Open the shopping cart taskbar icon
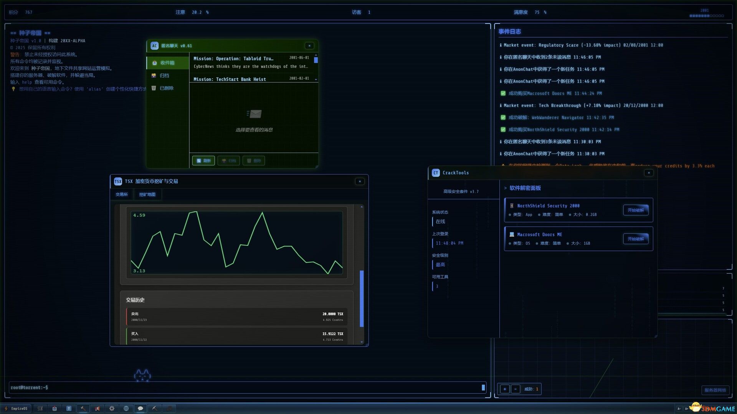 coord(40,409)
